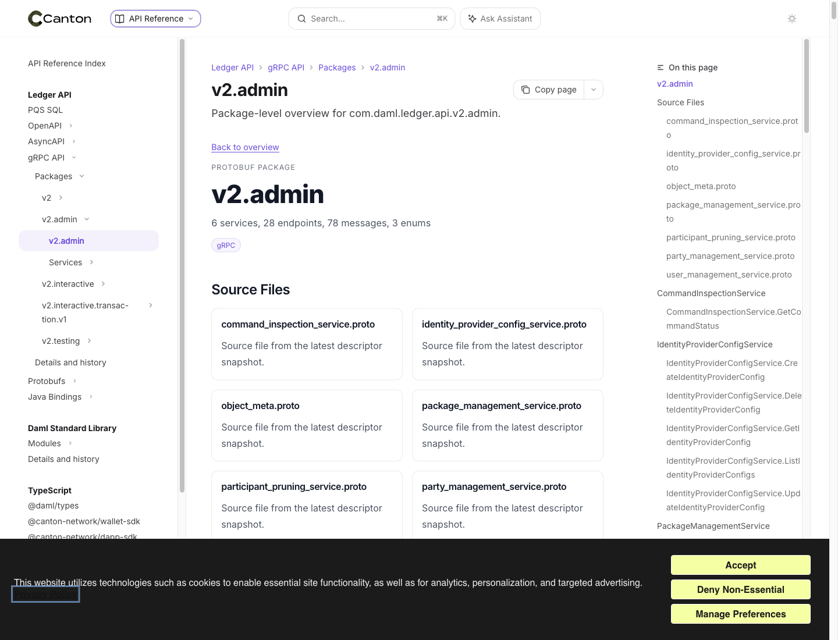This screenshot has height=640, width=838.
Task: Click v2.admin breadcrumb
Action: (388, 67)
